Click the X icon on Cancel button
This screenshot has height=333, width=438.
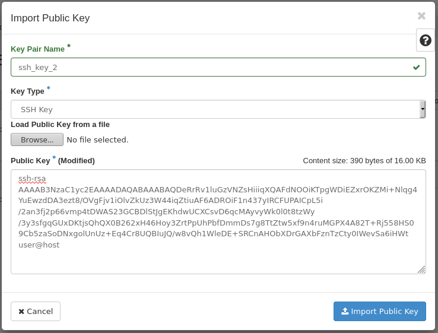tap(21, 312)
